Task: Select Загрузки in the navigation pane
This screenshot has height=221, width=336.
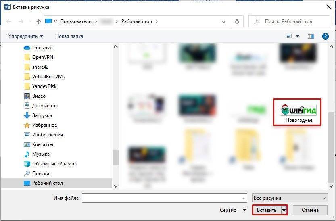Action: click(38, 115)
